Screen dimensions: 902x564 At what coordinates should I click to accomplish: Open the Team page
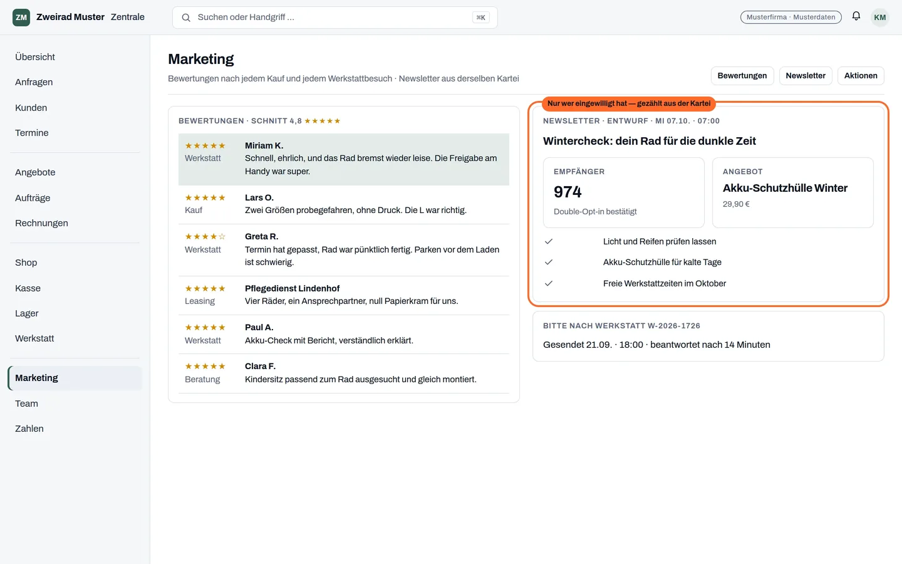[75, 404]
